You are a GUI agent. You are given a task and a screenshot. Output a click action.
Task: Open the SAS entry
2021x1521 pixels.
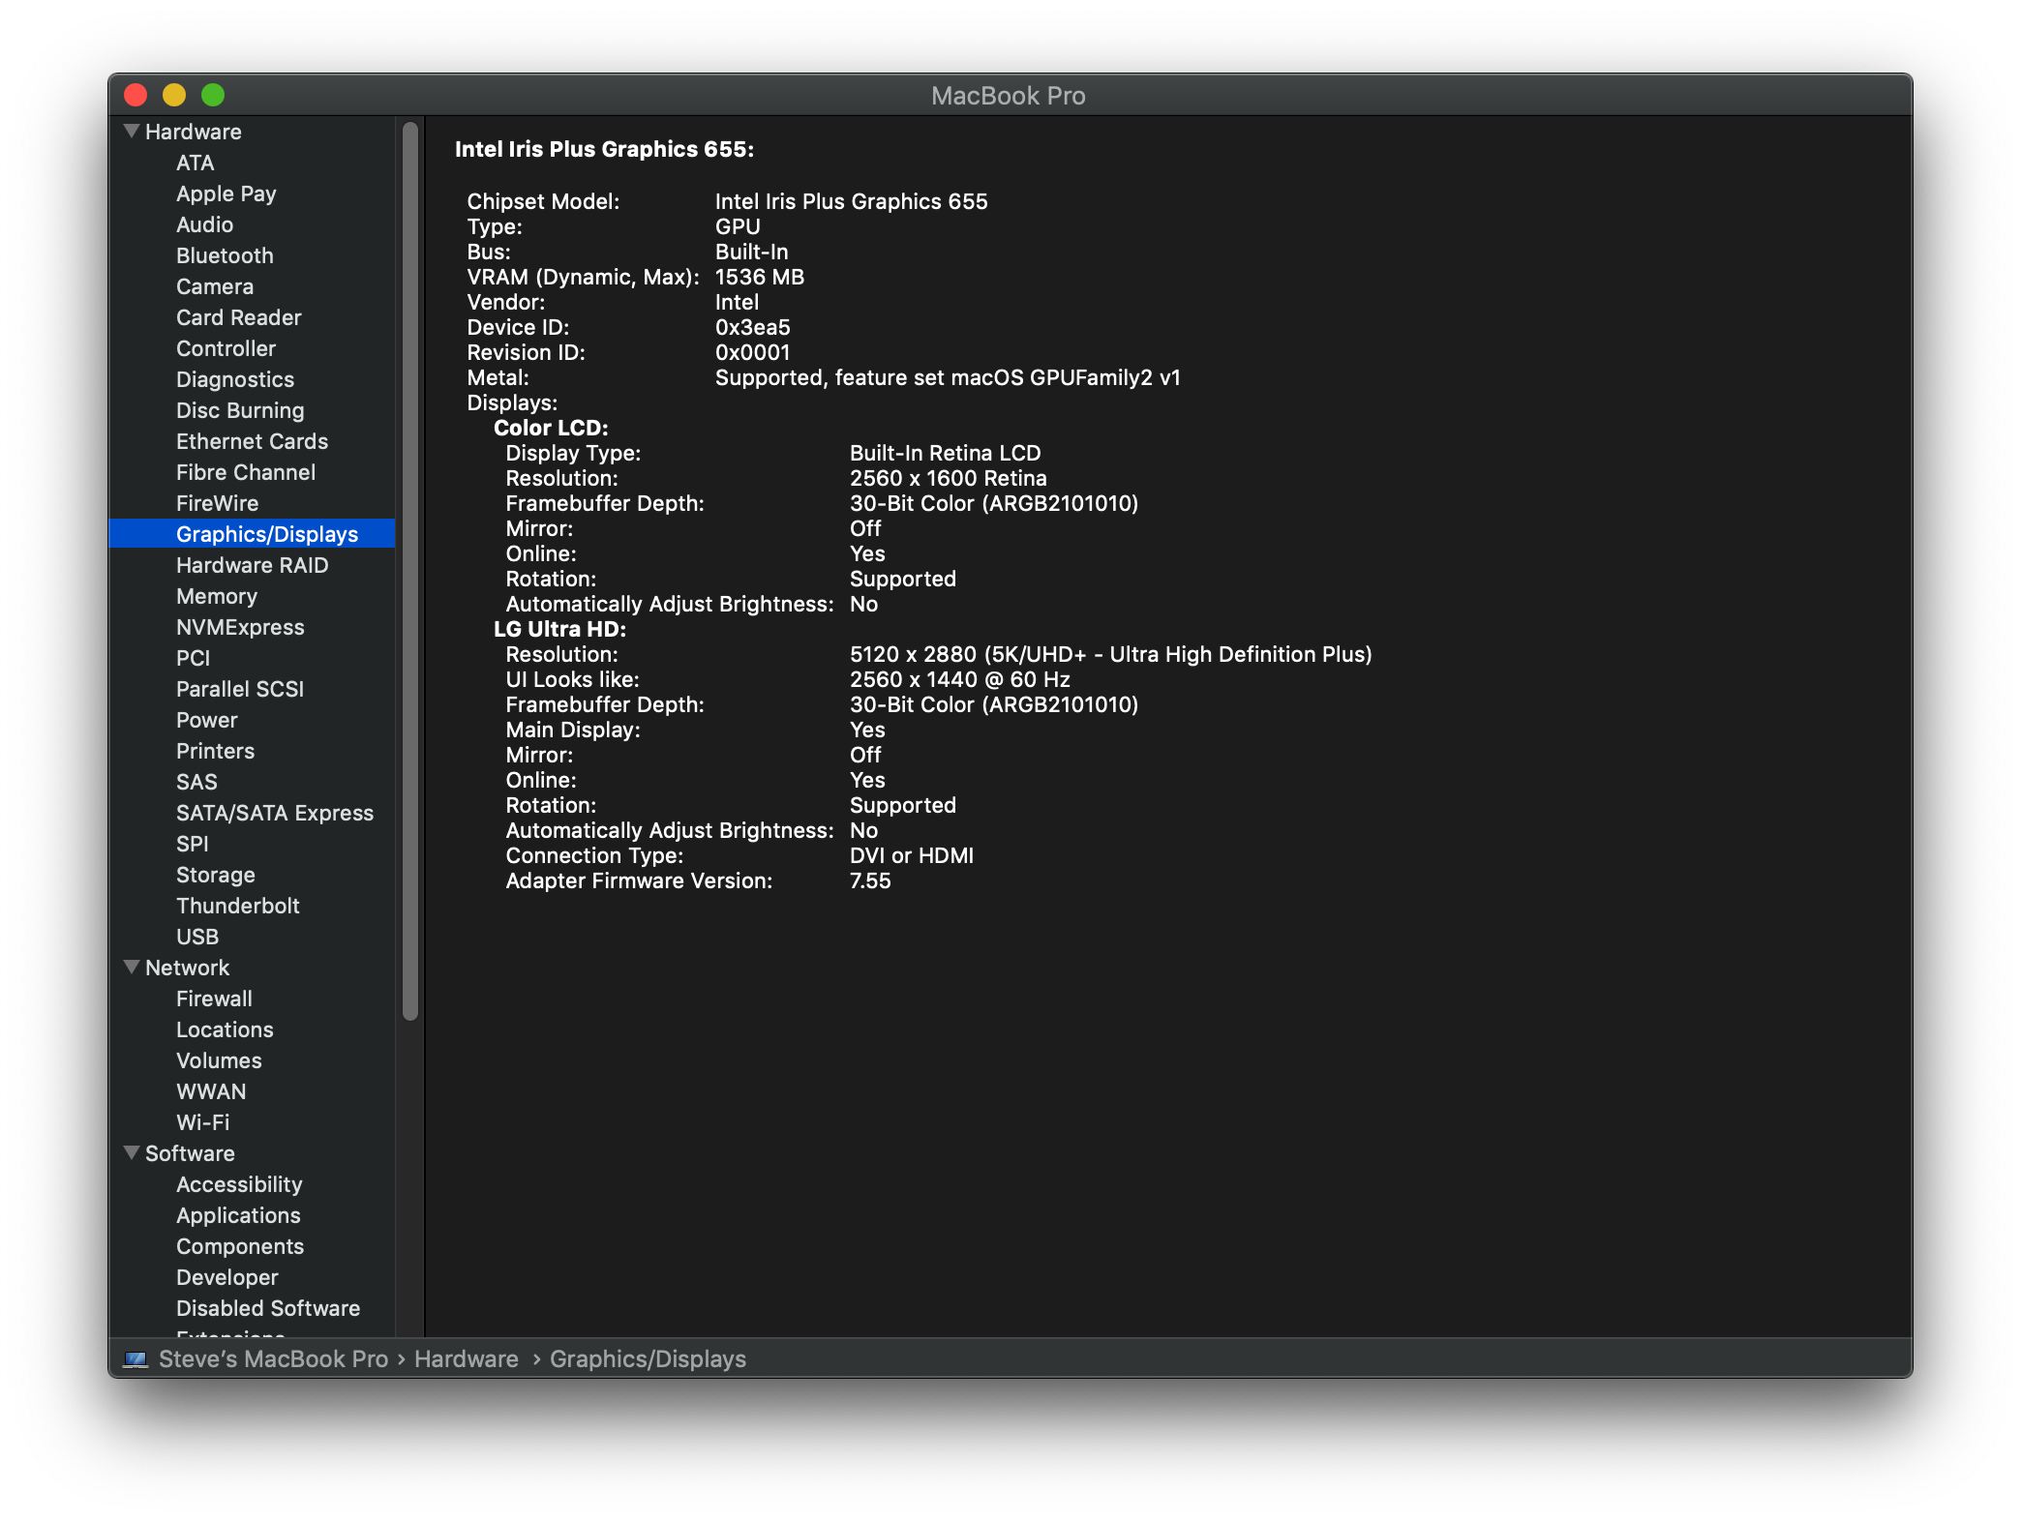(196, 782)
